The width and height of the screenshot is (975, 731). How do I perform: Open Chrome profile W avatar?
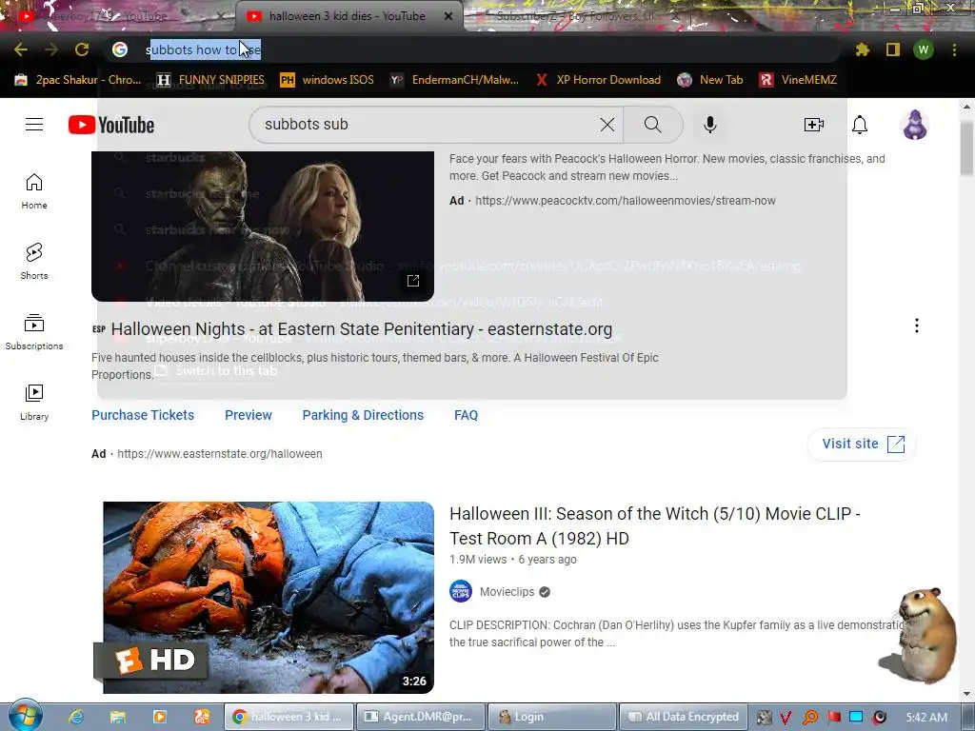924,49
